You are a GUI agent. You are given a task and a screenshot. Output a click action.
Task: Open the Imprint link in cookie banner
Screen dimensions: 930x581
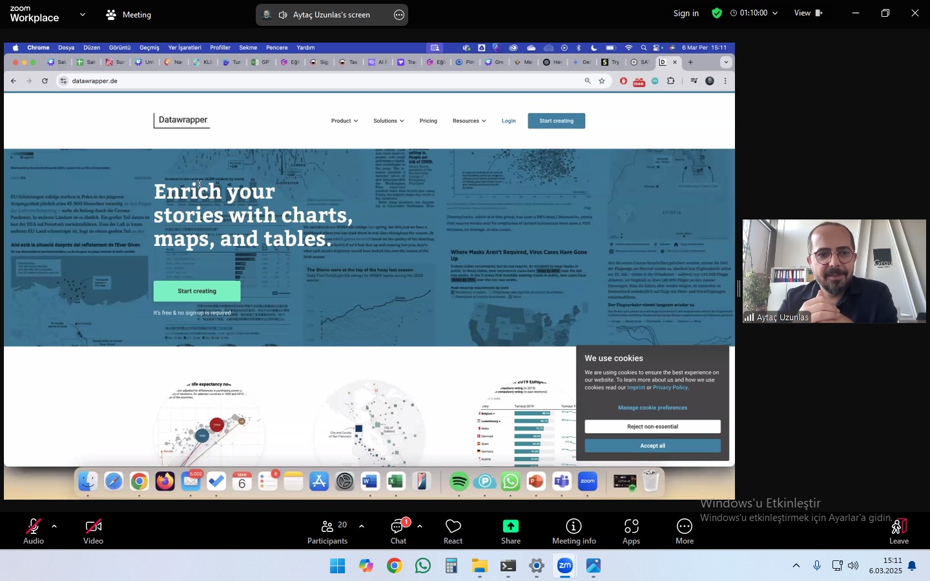(x=636, y=387)
